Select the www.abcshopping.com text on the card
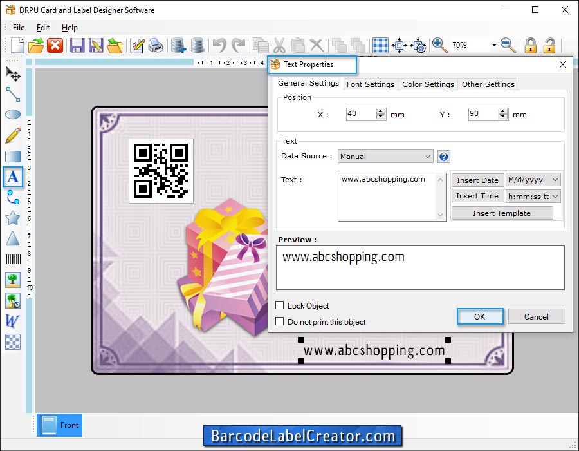579x451 pixels. [374, 350]
